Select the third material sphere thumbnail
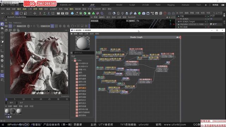Screen dimensions: 226x127 [19, 111]
